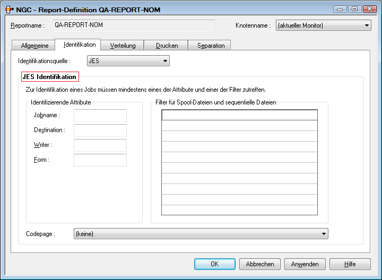This screenshot has height=280, width=382.
Task: Expand the Identifikationsquelle JES dropdown
Action: tap(128, 61)
